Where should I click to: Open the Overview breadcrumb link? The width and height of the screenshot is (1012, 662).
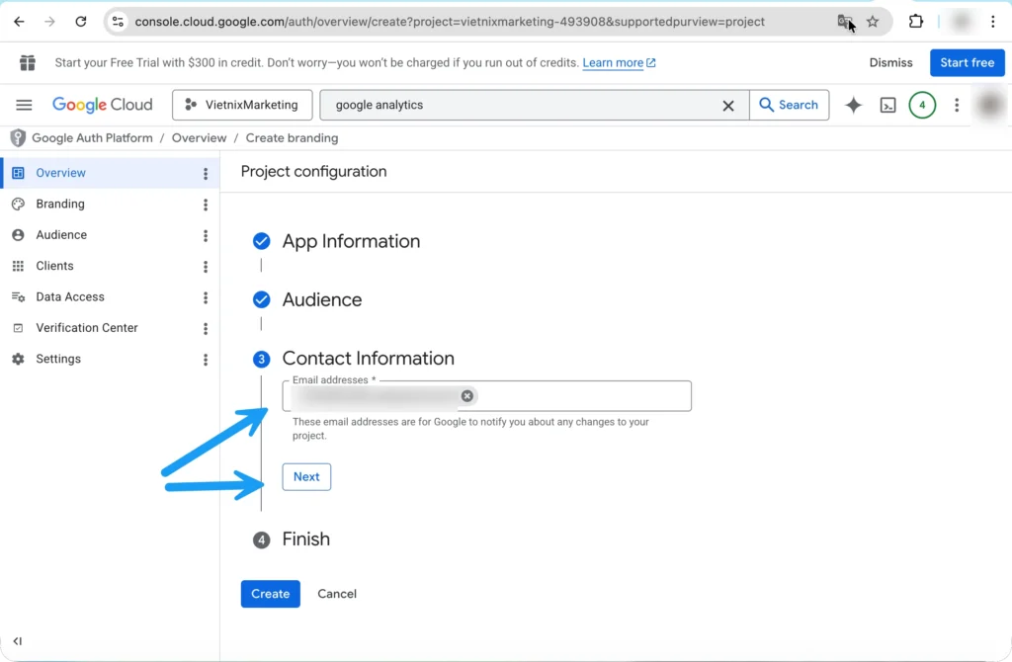[x=199, y=137]
